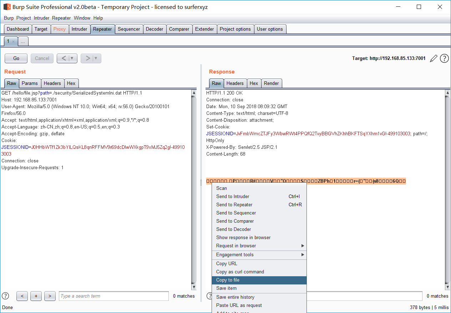
Task: Click the response pane vertical scrollbar
Action: (448, 190)
